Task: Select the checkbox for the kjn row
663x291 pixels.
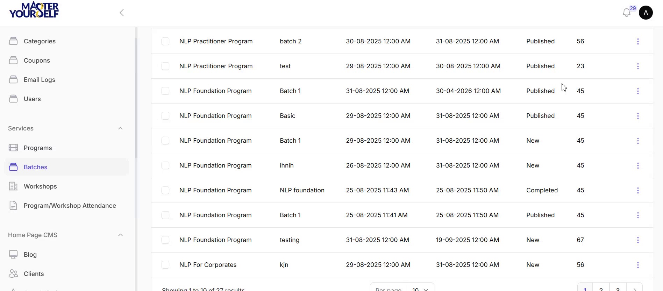Action: (165, 265)
